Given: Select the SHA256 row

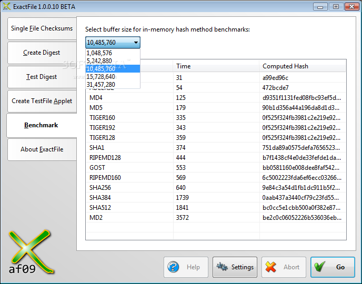Looking at the screenshot, I should 216,188.
